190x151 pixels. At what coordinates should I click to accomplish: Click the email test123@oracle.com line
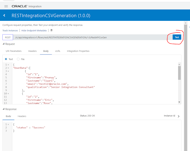[x=47, y=84]
